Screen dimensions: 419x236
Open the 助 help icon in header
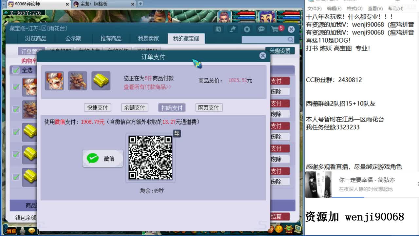(x=218, y=29)
